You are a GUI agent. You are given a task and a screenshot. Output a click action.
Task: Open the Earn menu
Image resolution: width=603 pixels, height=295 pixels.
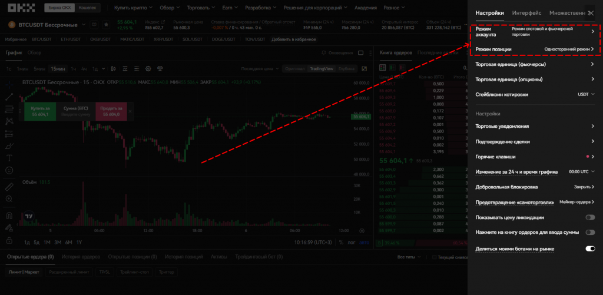click(x=230, y=8)
